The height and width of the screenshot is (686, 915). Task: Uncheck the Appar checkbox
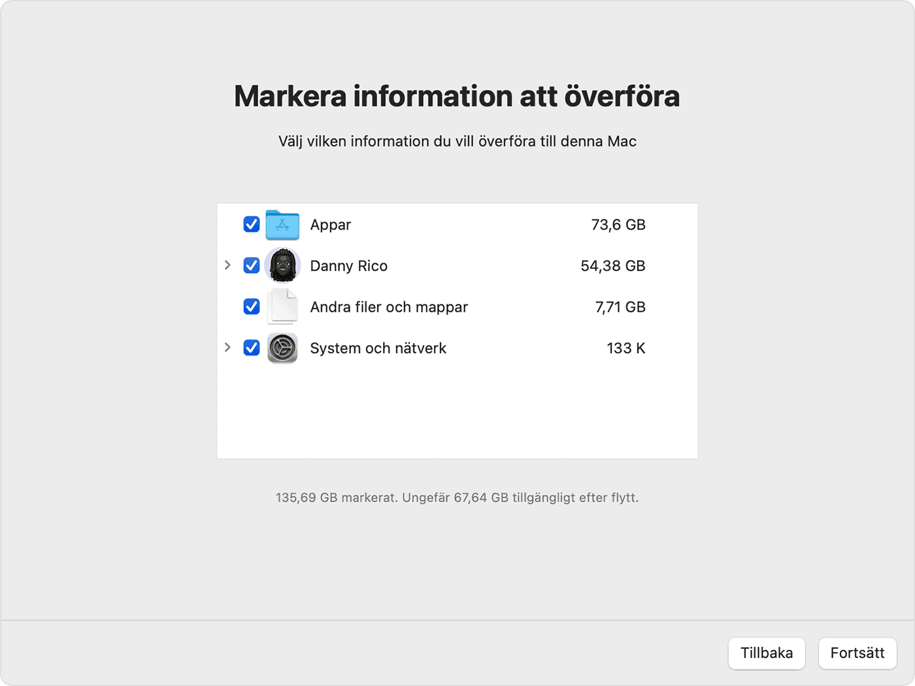point(252,225)
